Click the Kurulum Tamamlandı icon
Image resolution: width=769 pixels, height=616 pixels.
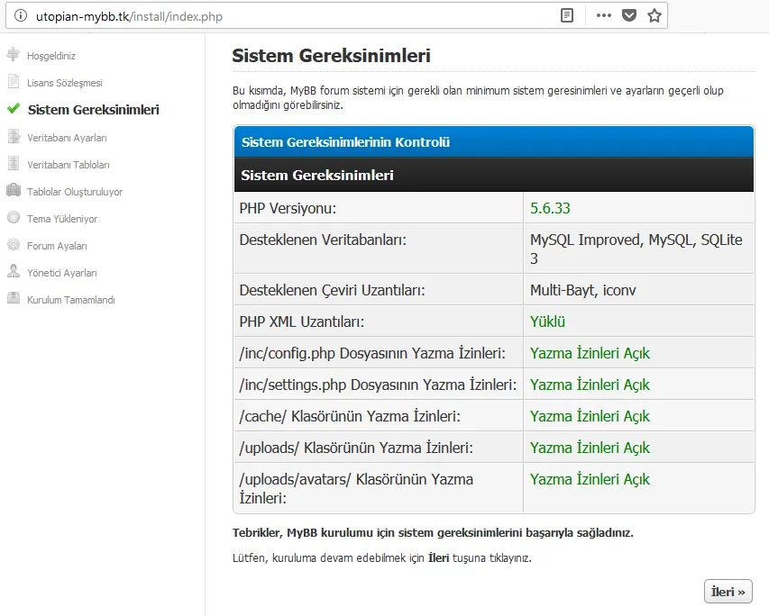click(14, 298)
